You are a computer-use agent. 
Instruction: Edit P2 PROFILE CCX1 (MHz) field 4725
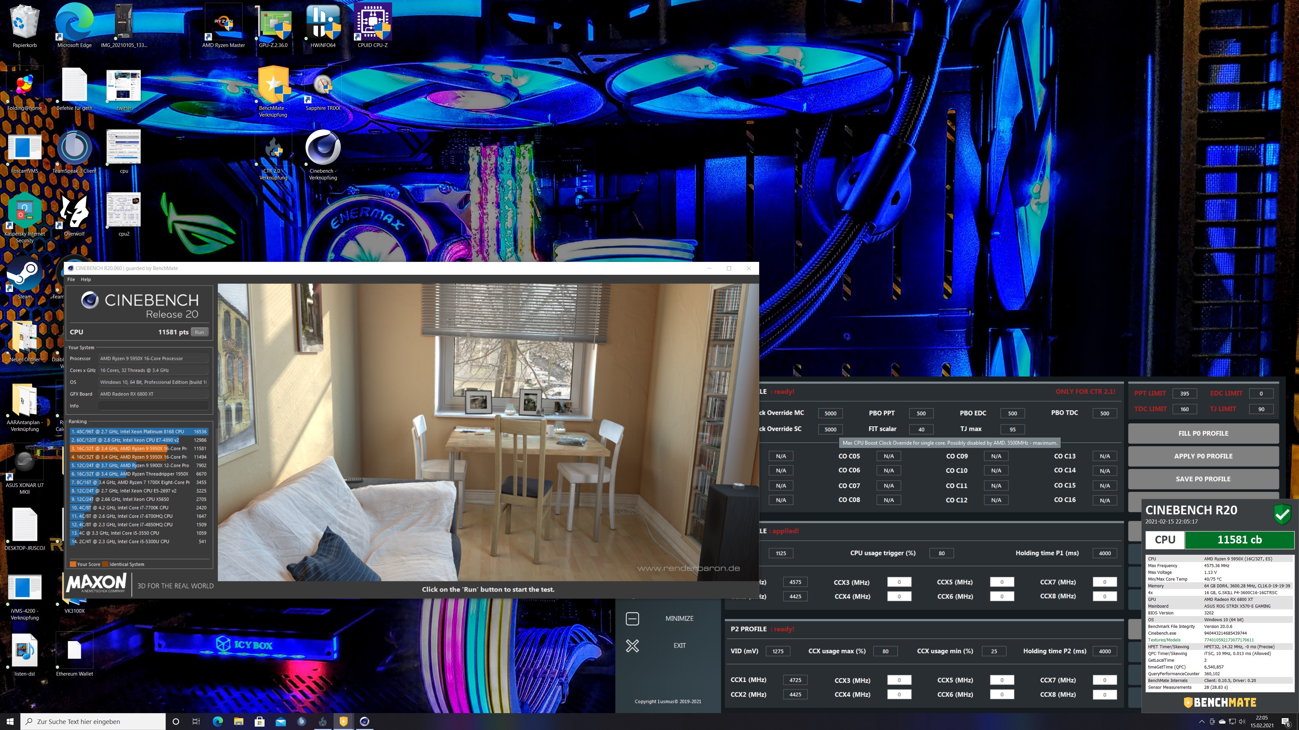795,680
